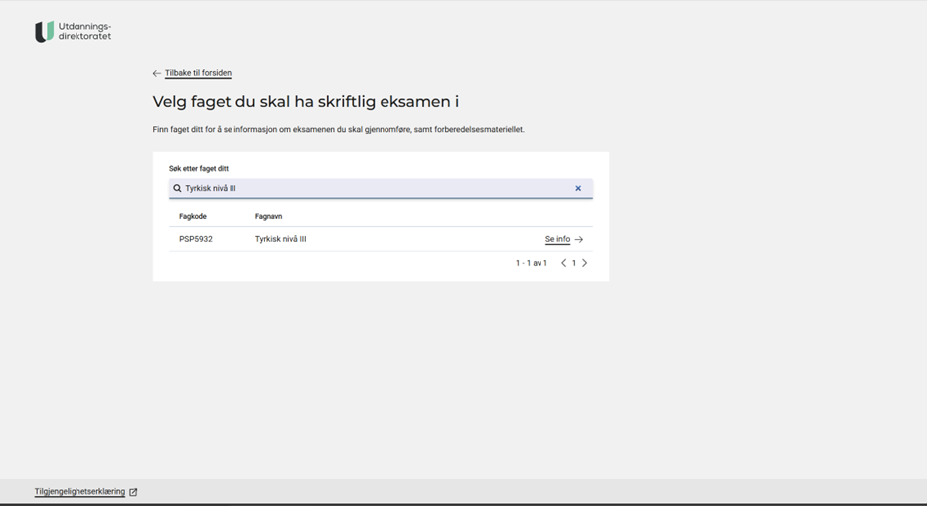Image resolution: width=927 pixels, height=506 pixels.
Task: Select Tyrkisk nivå III in results row
Action: [x=280, y=239]
